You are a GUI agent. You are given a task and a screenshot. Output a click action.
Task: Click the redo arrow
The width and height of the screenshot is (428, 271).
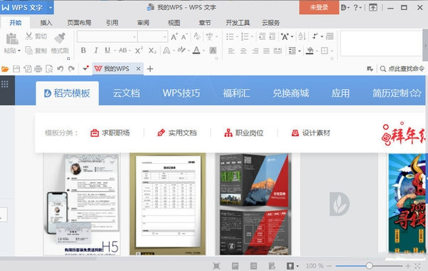[71, 68]
